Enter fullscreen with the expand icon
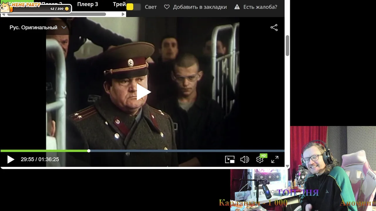This screenshot has width=376, height=211. tap(275, 159)
